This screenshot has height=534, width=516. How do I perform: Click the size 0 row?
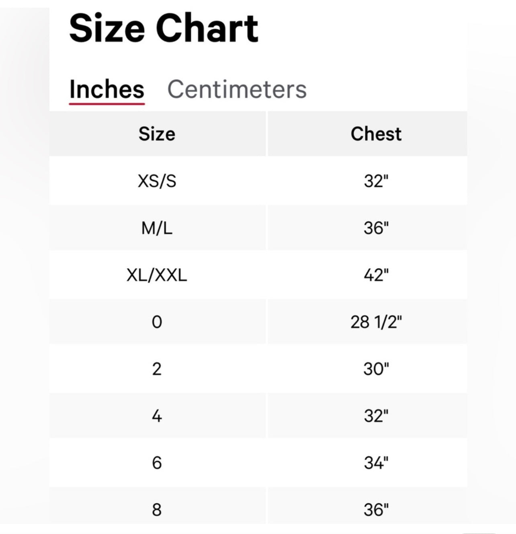[157, 321]
